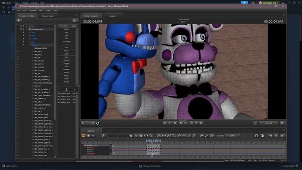Expand the Fingers group arrow
302x170 pixels.
[24, 39]
